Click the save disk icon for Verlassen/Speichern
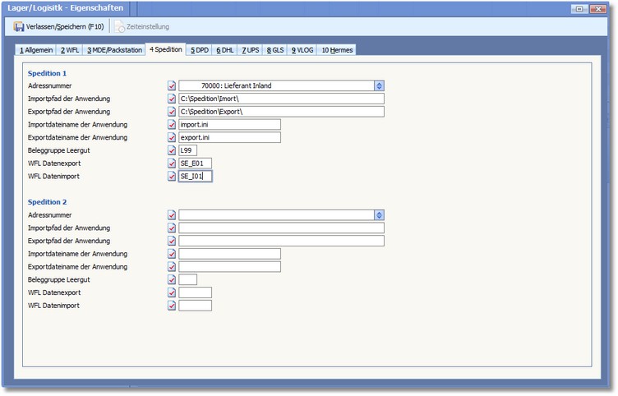Image resolution: width=618 pixels, height=396 pixels. pyautogui.click(x=19, y=27)
